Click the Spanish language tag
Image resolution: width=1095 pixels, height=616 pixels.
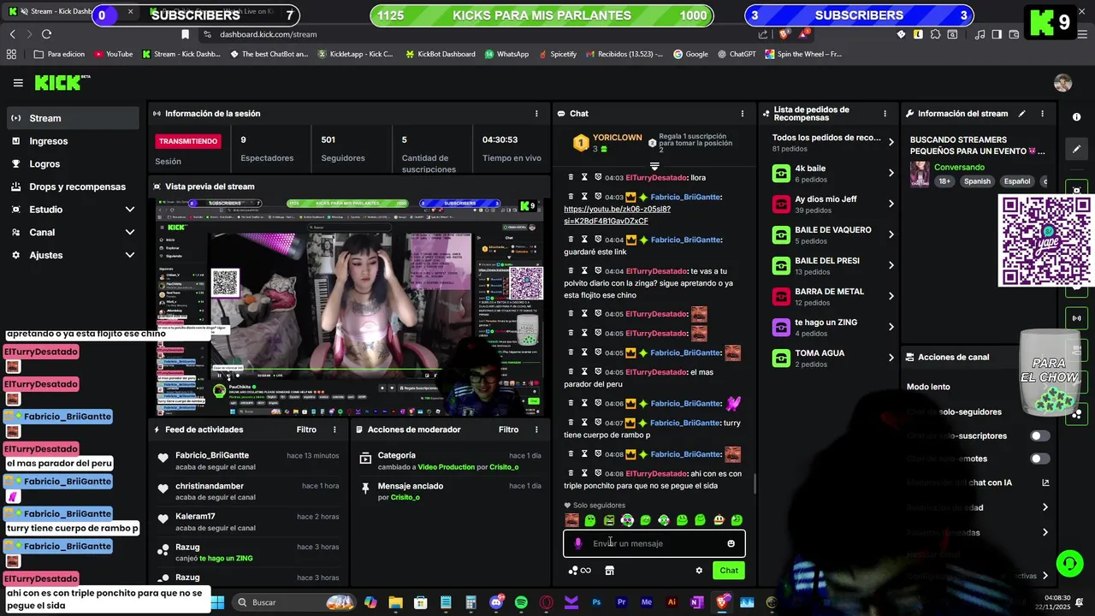pos(977,181)
